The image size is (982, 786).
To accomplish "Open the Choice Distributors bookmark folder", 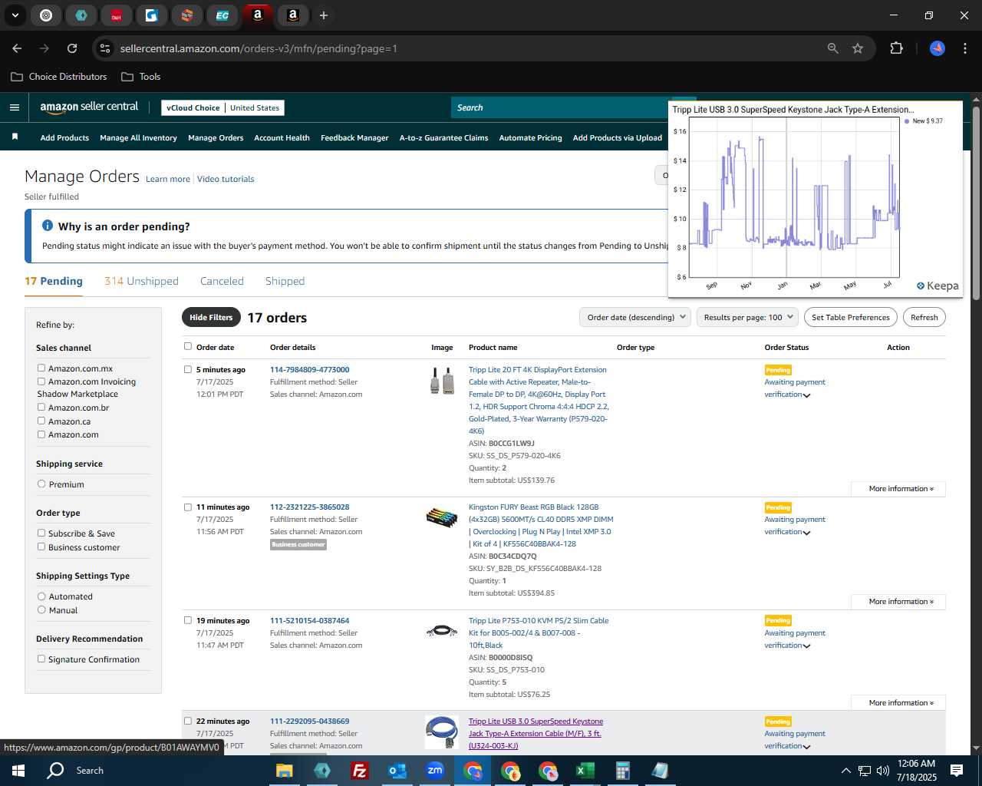I will click(x=59, y=77).
